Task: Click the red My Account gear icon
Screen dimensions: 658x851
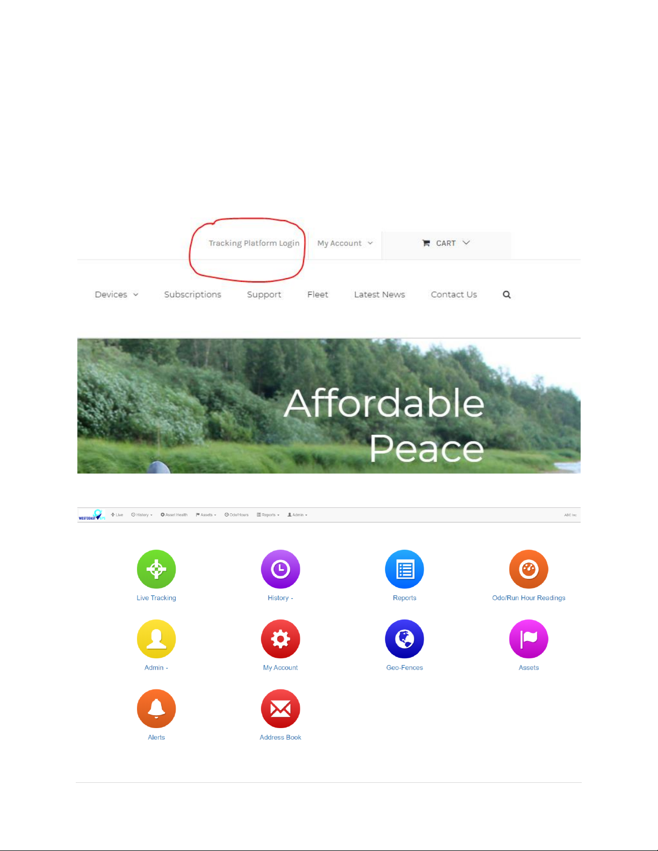Action: pyautogui.click(x=280, y=639)
